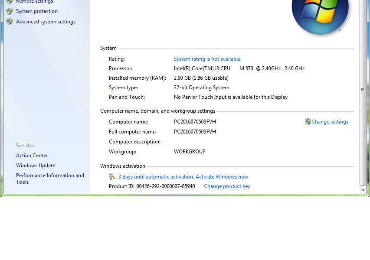The image size is (370, 260).
Task: Click the 'System' section heading
Action: [x=108, y=48]
